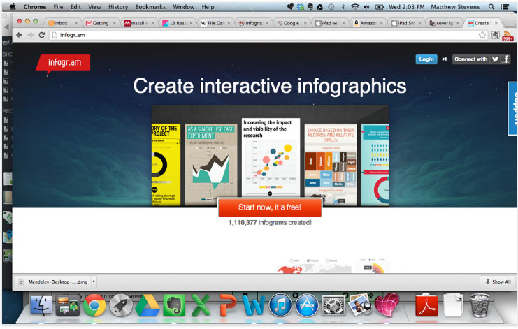Viewport: 518px width, 329px height.
Task: Select the yellow project infographic thumbnail
Action: click(166, 165)
